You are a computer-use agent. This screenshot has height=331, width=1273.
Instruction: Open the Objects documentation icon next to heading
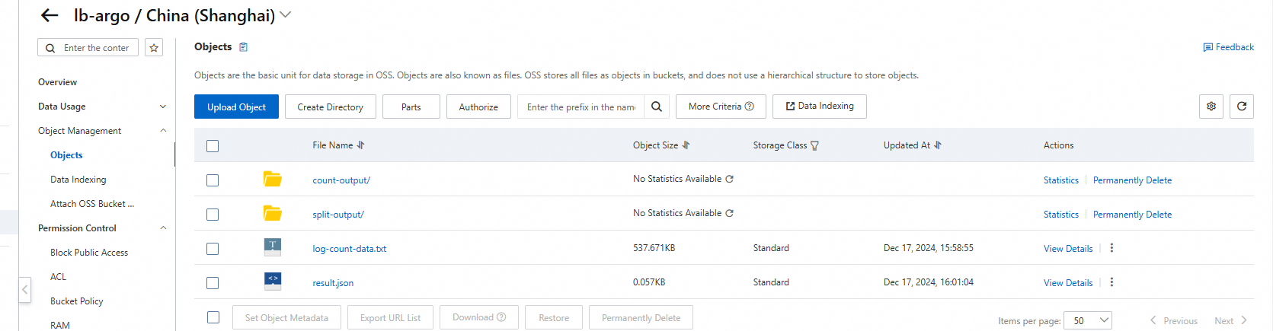tap(244, 47)
